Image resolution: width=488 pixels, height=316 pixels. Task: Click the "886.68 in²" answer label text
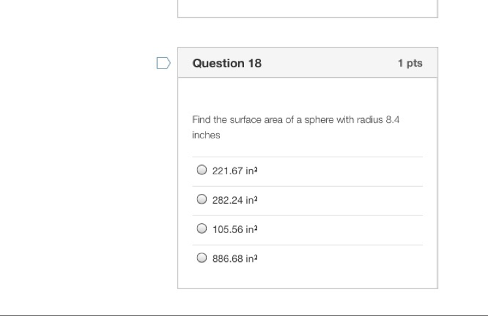[x=235, y=259]
